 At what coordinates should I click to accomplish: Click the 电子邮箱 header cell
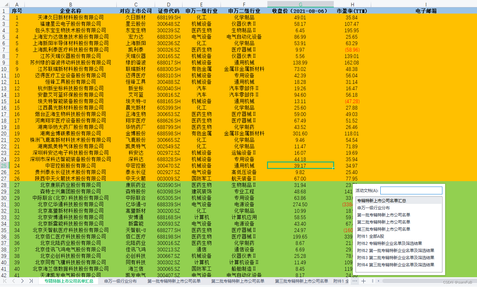[426, 11]
